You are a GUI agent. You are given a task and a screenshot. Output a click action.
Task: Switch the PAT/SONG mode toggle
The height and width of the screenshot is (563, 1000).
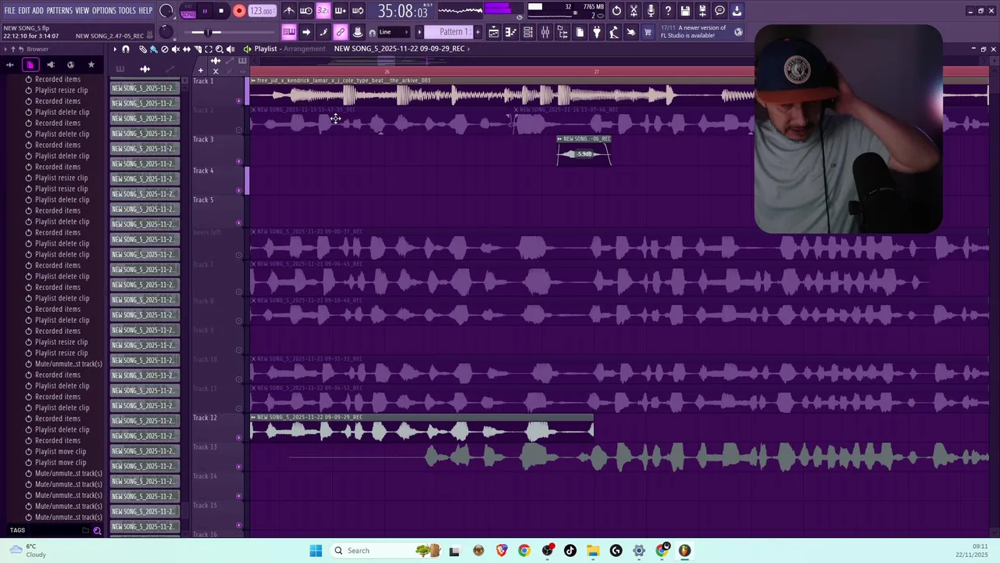(187, 10)
